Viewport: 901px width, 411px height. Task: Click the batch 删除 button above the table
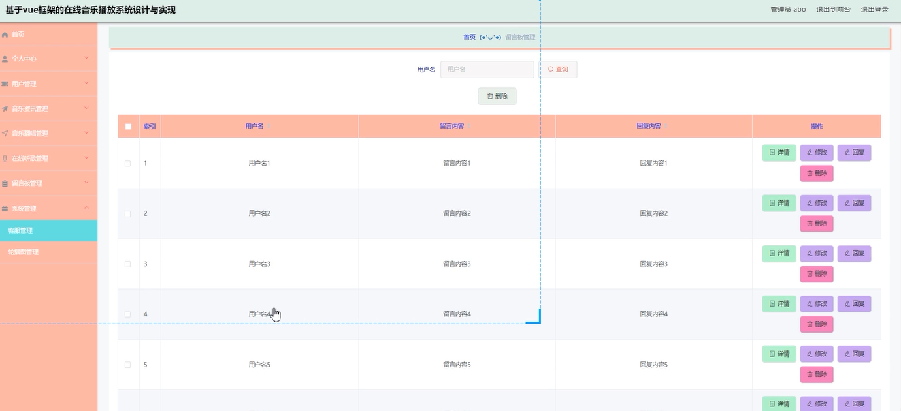coord(497,96)
